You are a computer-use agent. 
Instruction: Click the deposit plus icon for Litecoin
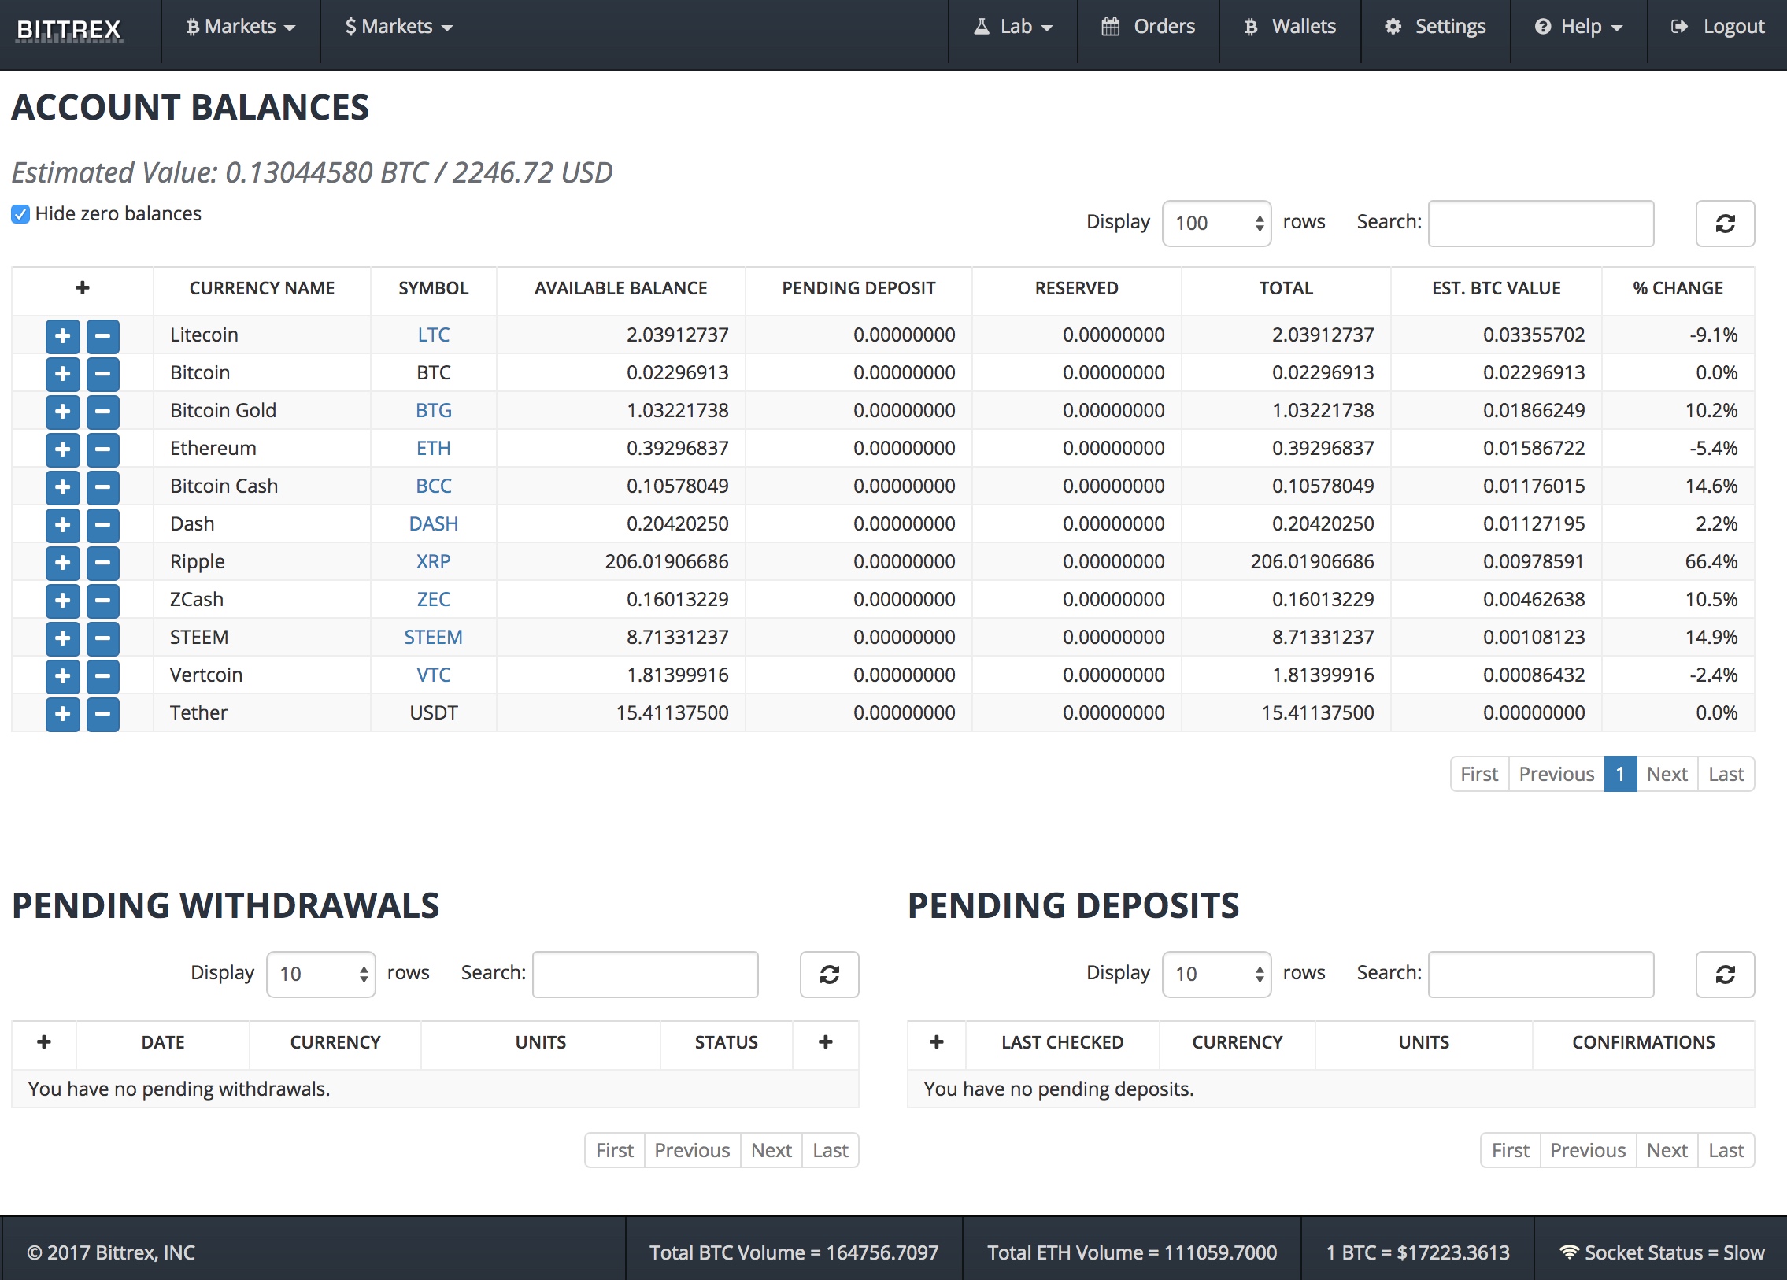pyautogui.click(x=62, y=336)
